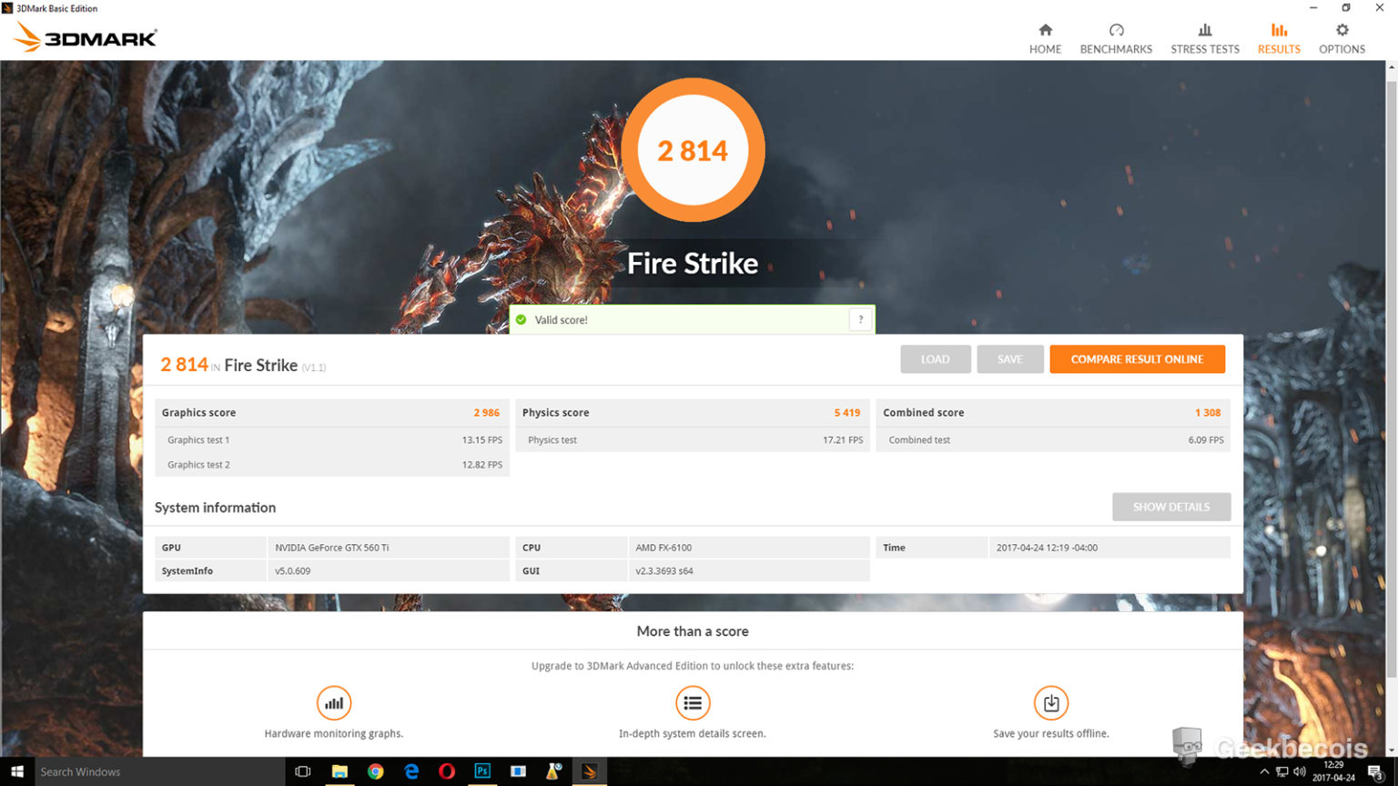Click the hardware monitoring graphs icon

334,703
